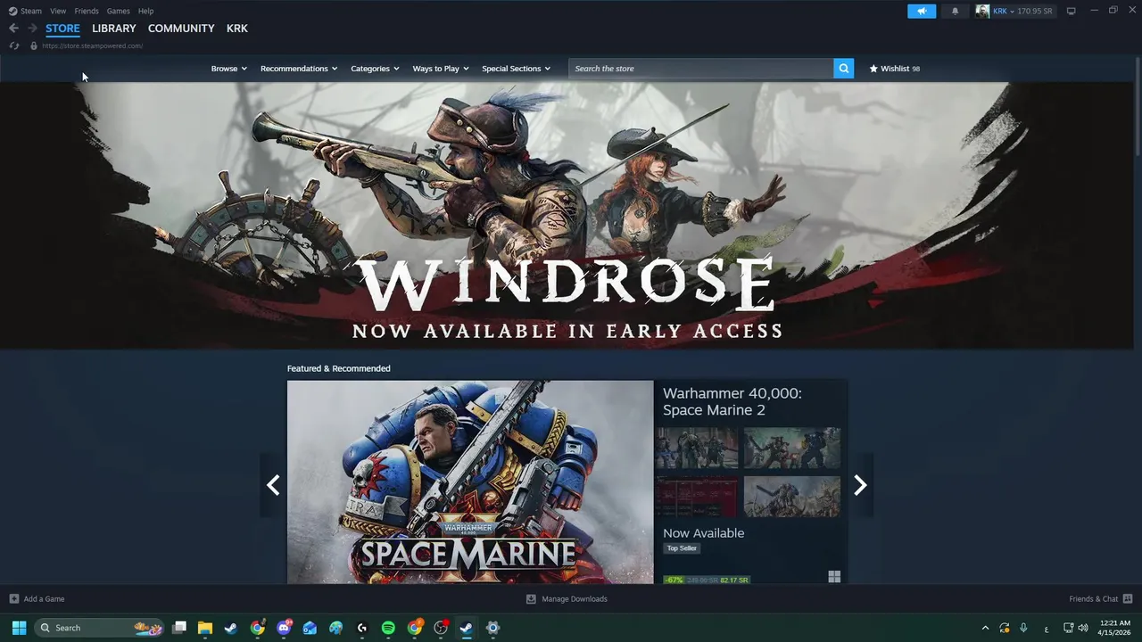Open Spotify from the taskbar
Image resolution: width=1142 pixels, height=642 pixels.
(388, 628)
